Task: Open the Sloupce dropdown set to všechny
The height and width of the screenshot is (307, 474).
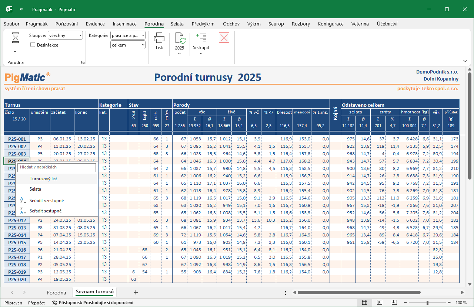Action: coord(65,35)
